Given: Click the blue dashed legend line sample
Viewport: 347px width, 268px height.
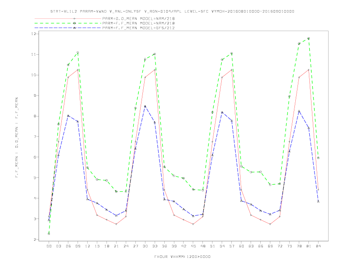Looking at the screenshot, I should click(x=68, y=28).
